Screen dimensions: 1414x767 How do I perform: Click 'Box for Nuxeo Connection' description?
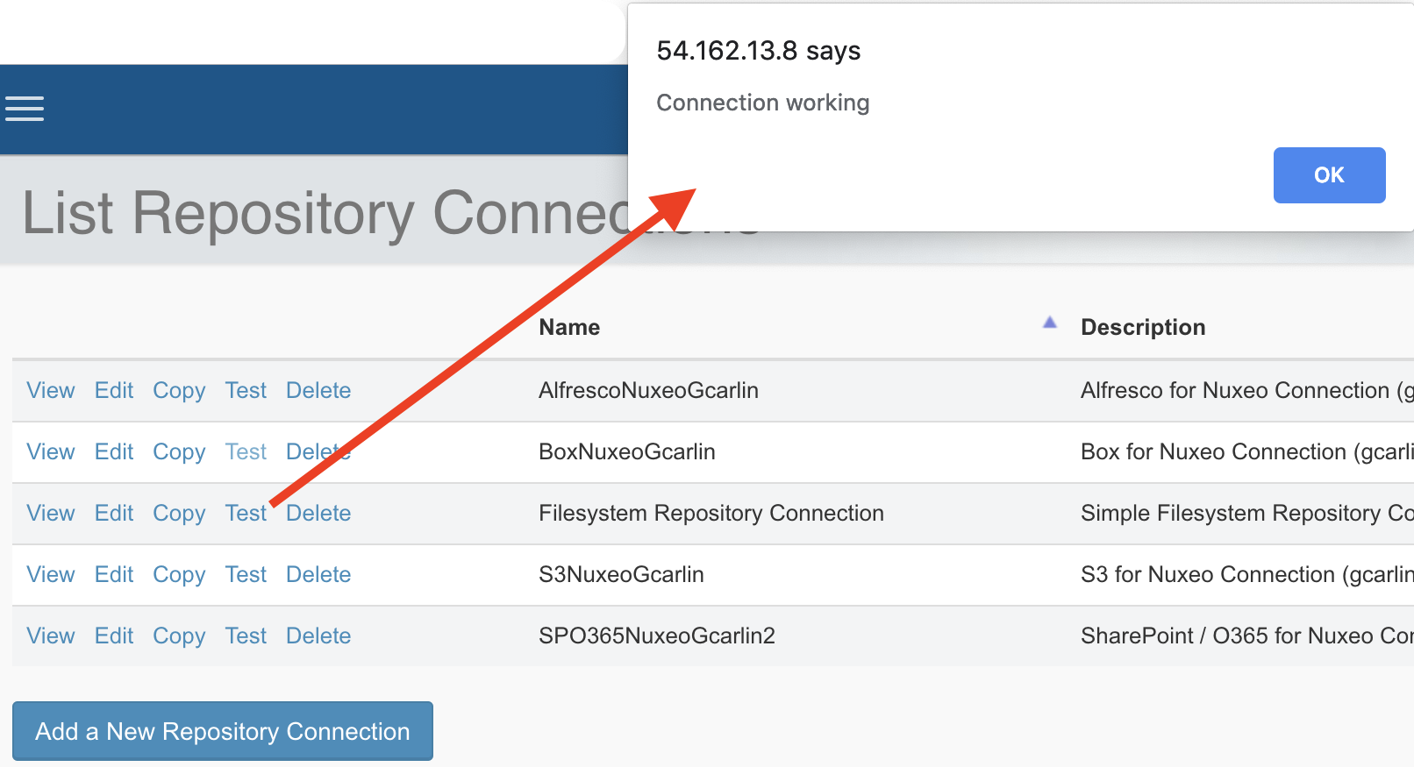pyautogui.click(x=1247, y=451)
